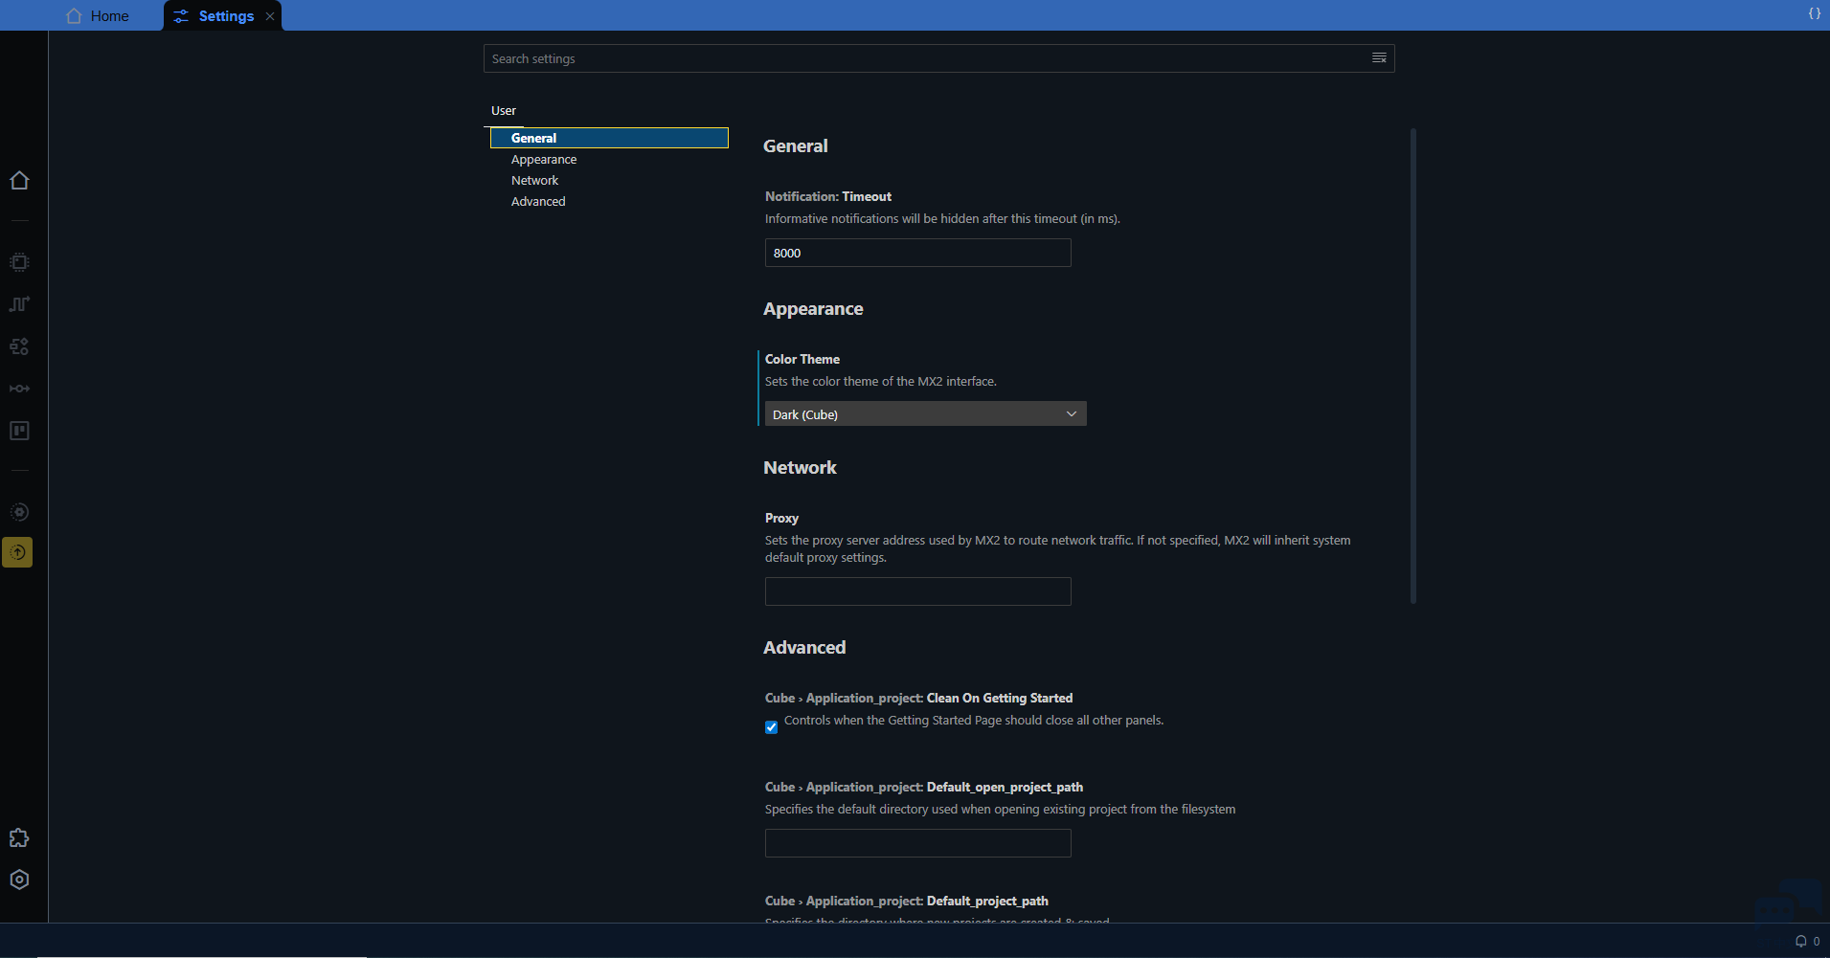Image resolution: width=1830 pixels, height=958 pixels.
Task: Click the settings pane vertical scrollbar
Action: (x=1412, y=366)
